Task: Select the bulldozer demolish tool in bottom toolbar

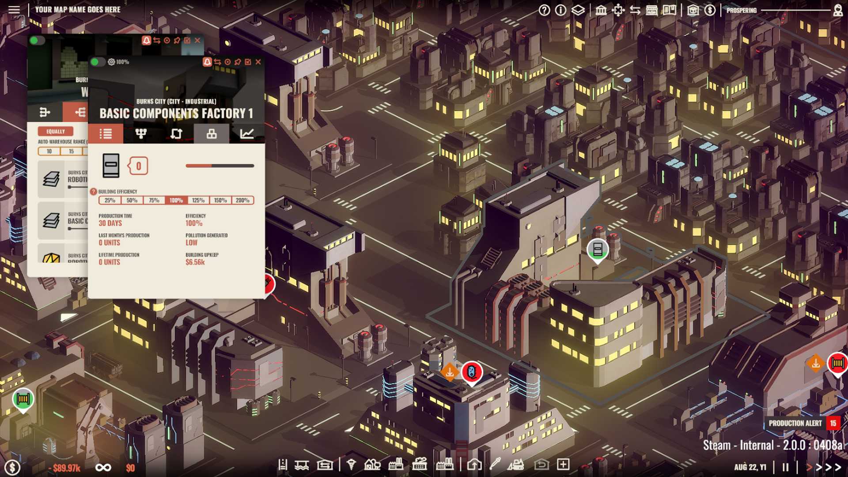Action: [x=516, y=465]
